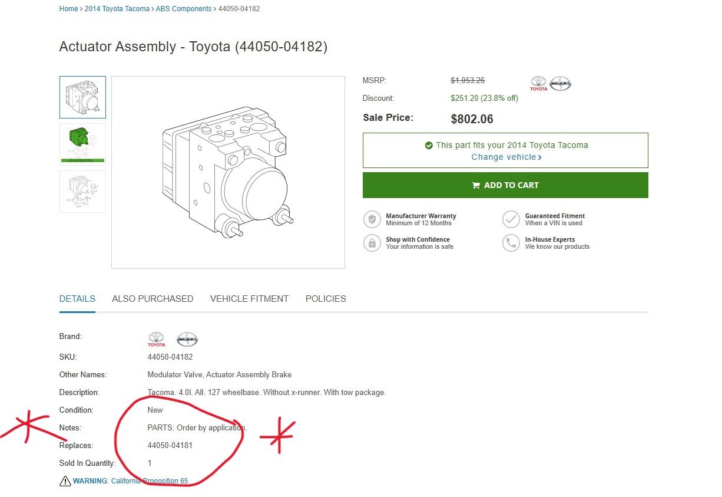Click the Toyota logo in Brand row

(x=156, y=339)
